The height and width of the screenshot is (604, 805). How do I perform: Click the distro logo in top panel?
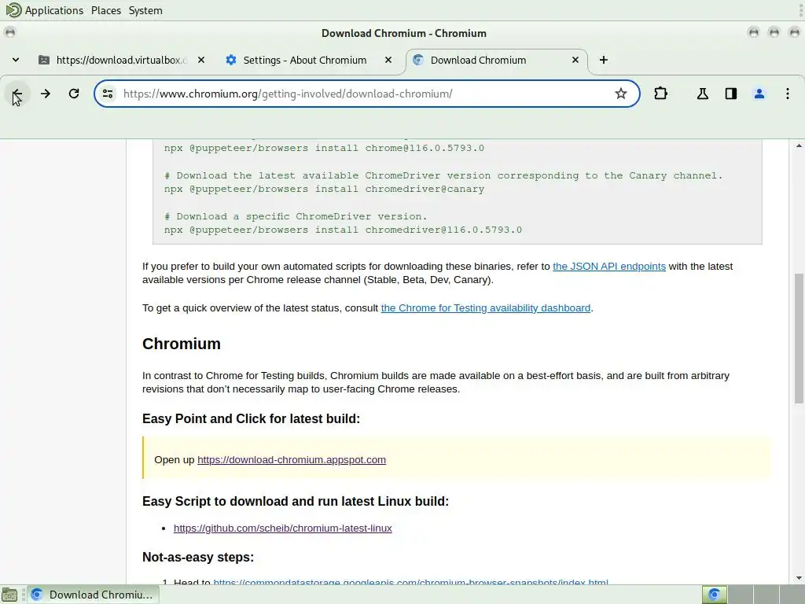[x=13, y=10]
